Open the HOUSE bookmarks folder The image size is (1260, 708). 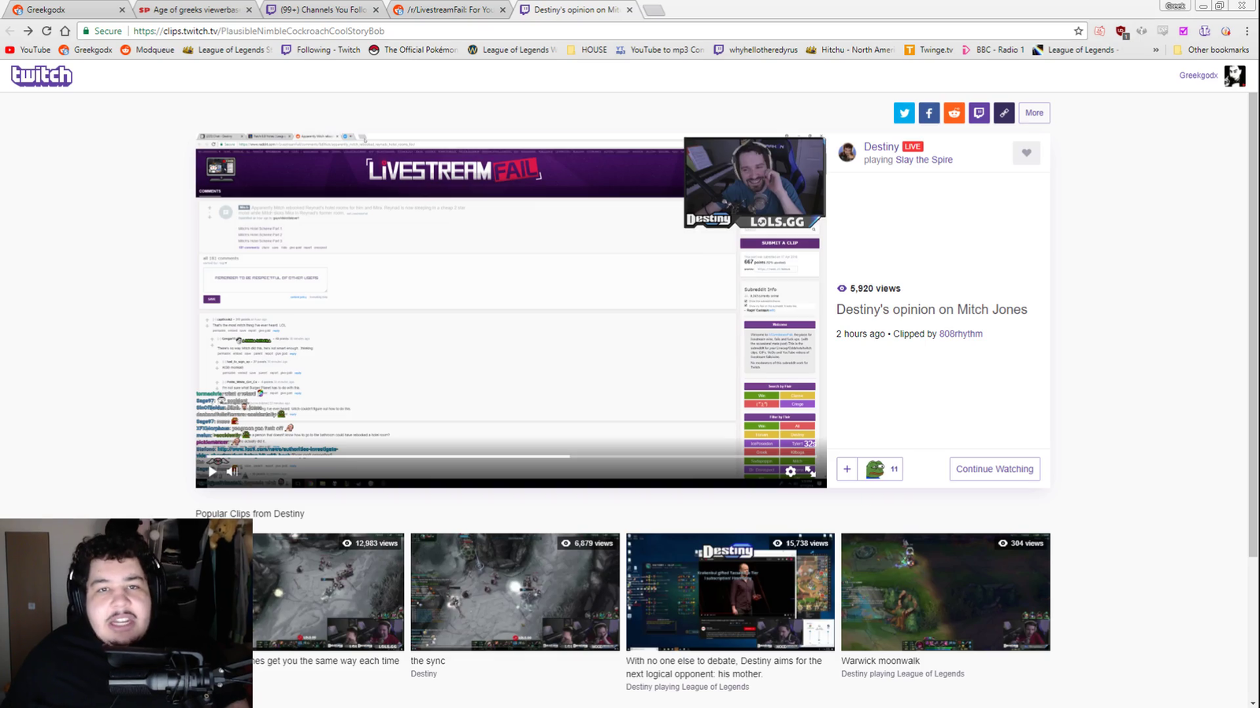pos(587,50)
